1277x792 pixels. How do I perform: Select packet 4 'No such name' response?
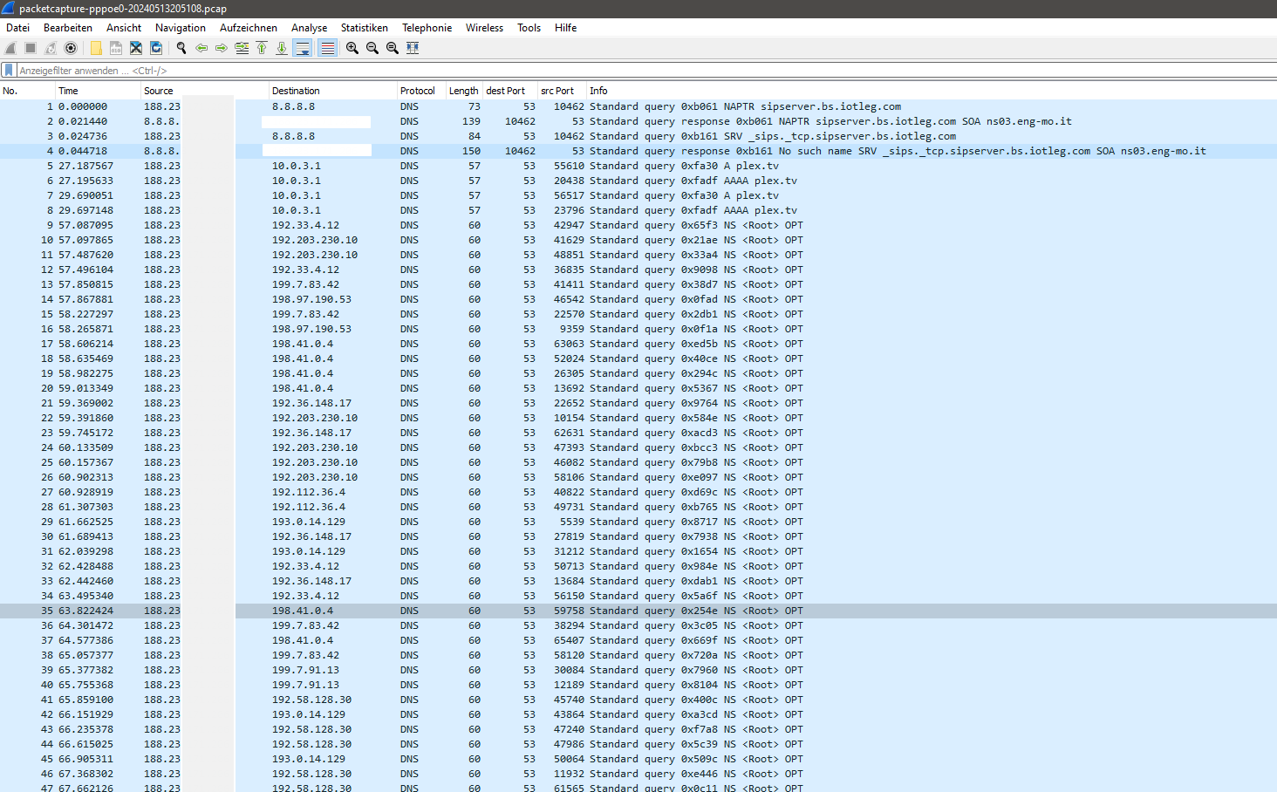click(638, 151)
